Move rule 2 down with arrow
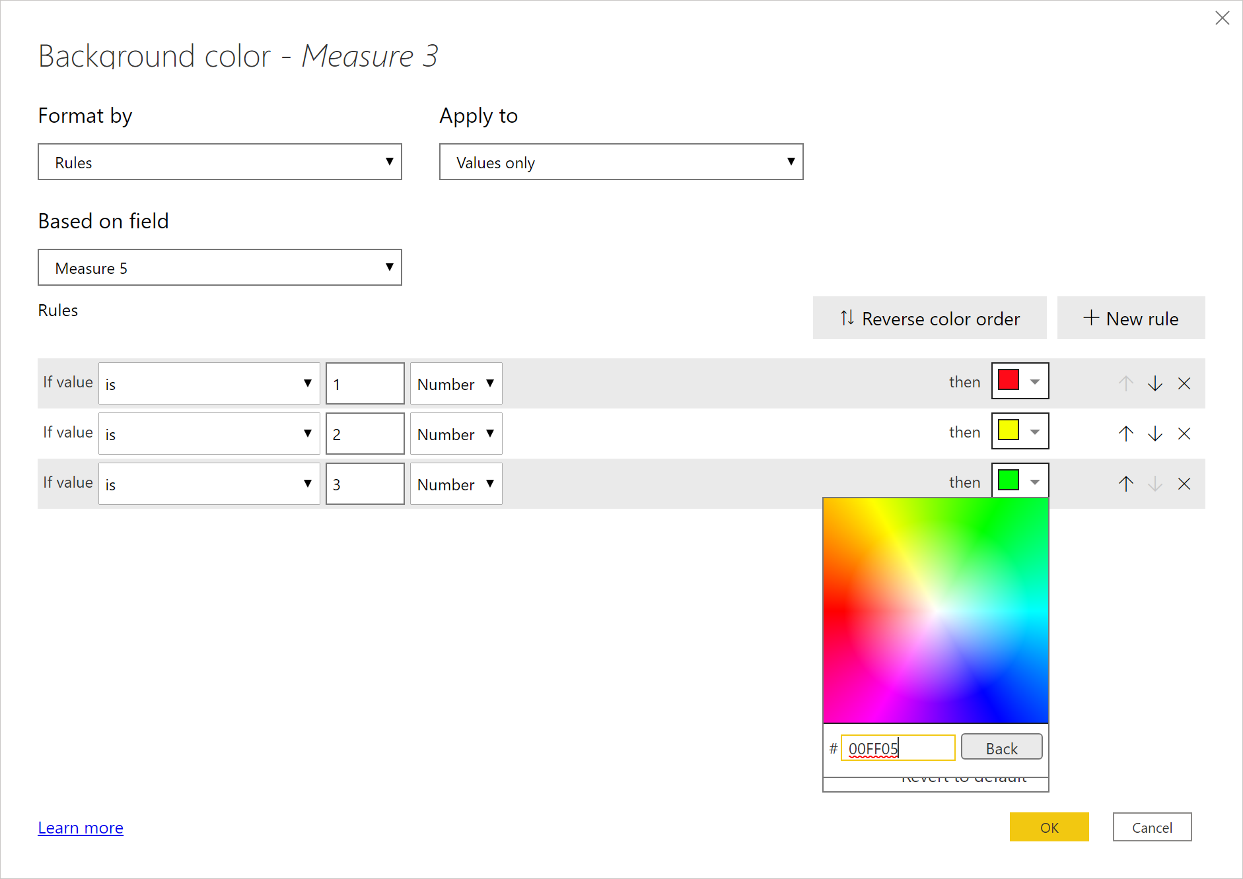Screen dimensions: 1243x879 pos(1155,434)
